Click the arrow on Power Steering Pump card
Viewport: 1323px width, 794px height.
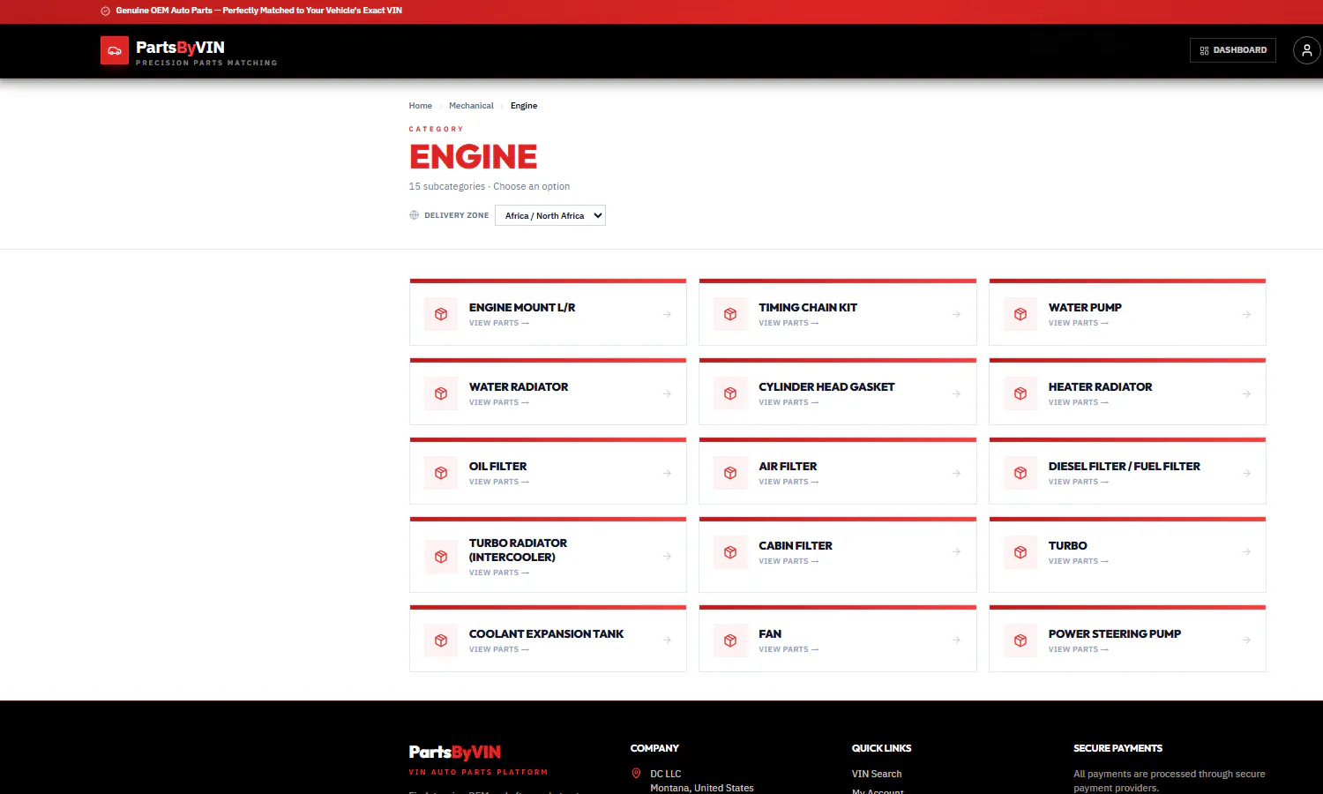click(1246, 640)
